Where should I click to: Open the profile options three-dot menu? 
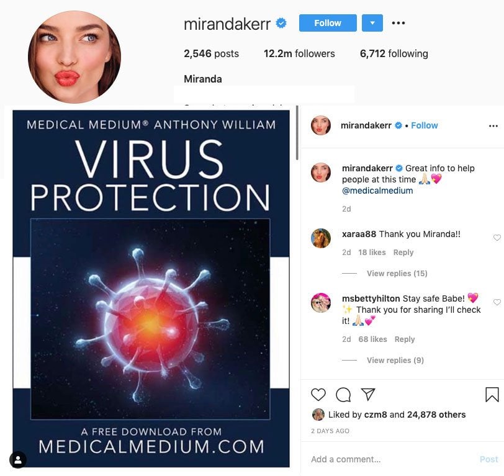pyautogui.click(x=398, y=23)
